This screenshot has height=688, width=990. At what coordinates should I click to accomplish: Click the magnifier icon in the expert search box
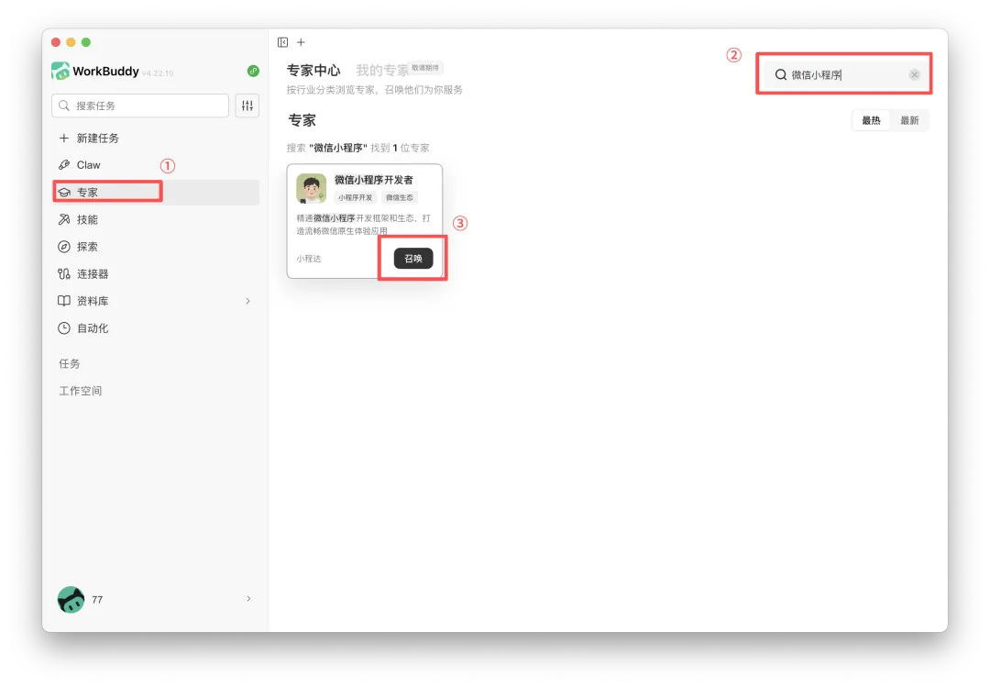coord(781,74)
